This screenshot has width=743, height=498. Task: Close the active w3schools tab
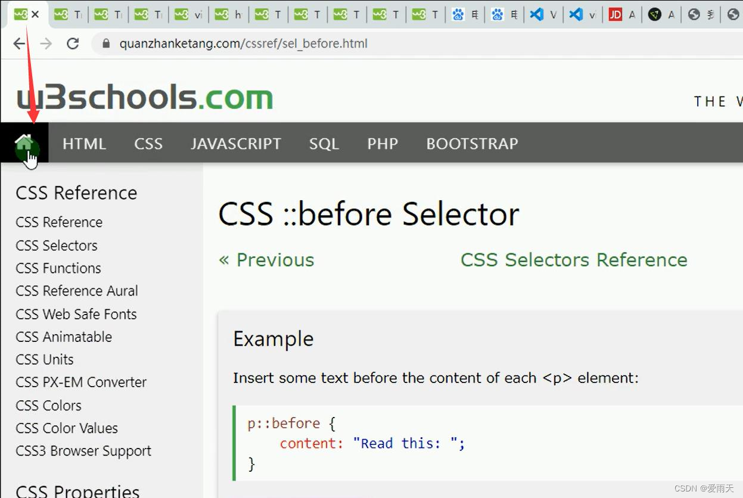pos(35,14)
